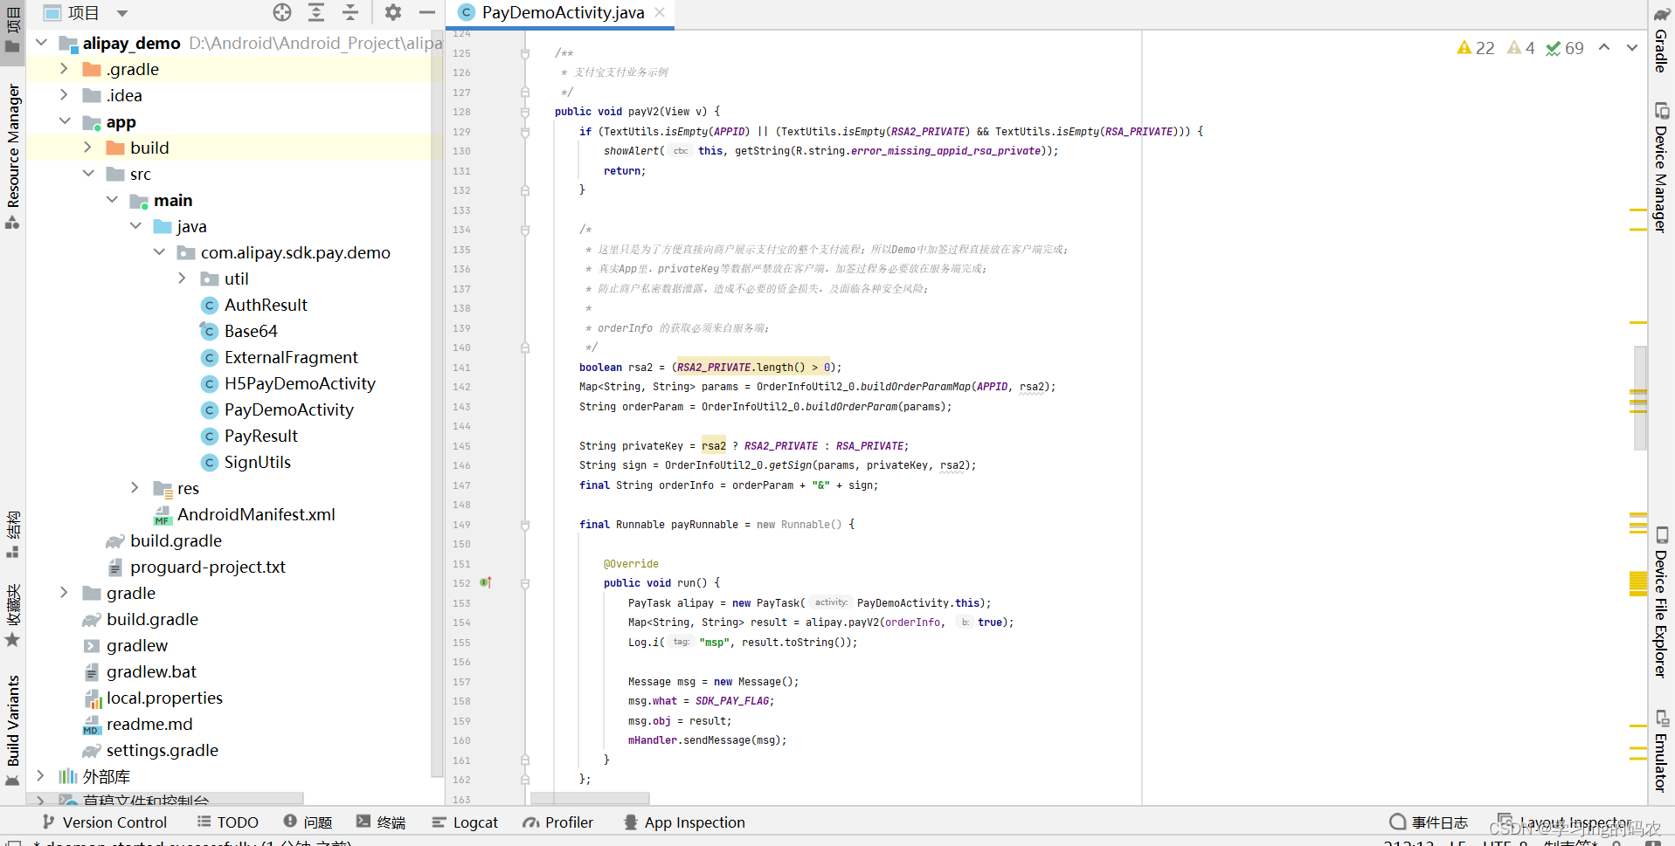Collapse the main source folder

tap(112, 199)
